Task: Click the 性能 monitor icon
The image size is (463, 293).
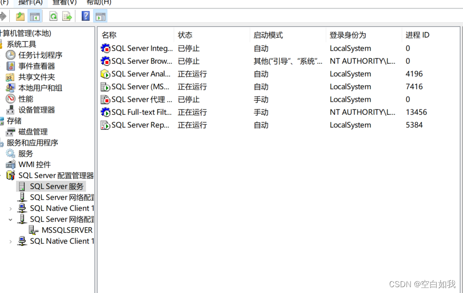Action: 11,99
